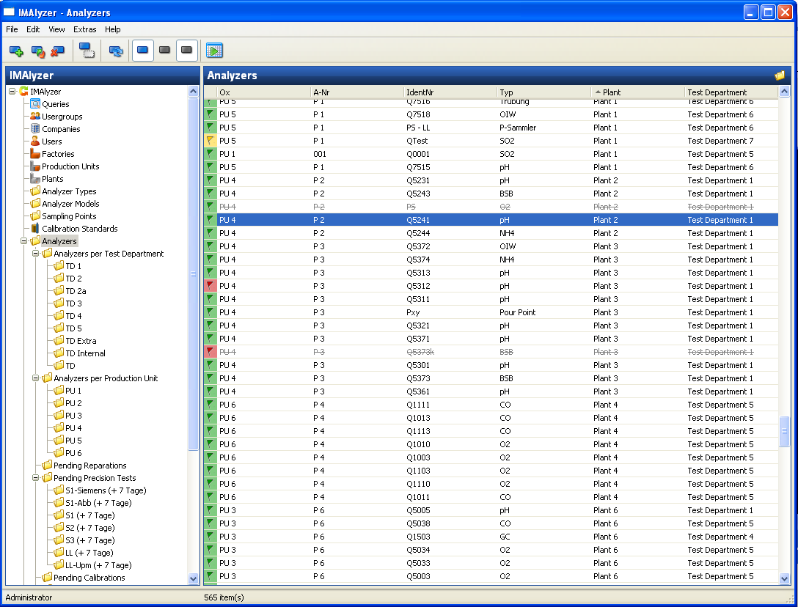Collapse the Analyzers per Production Unit node

pos(36,378)
